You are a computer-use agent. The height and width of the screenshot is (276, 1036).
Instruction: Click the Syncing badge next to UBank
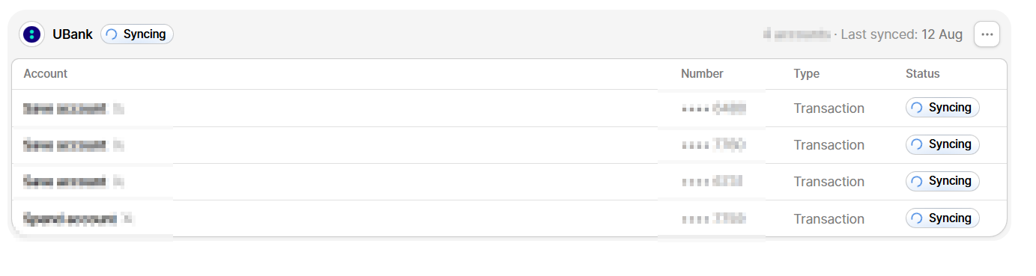pyautogui.click(x=137, y=34)
